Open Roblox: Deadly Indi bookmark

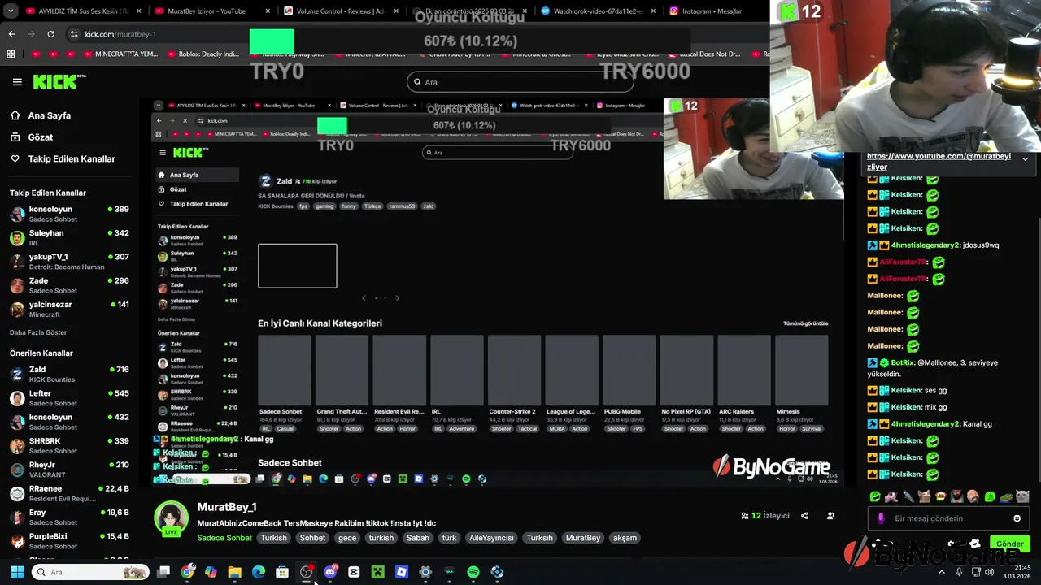pyautogui.click(x=203, y=54)
